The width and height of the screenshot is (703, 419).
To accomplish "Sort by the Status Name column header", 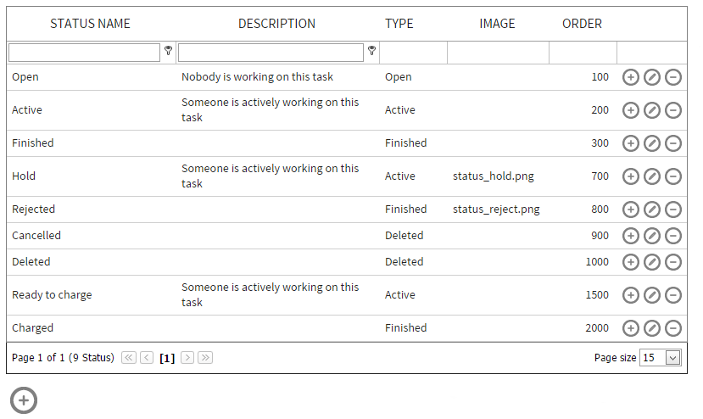I will (90, 24).
